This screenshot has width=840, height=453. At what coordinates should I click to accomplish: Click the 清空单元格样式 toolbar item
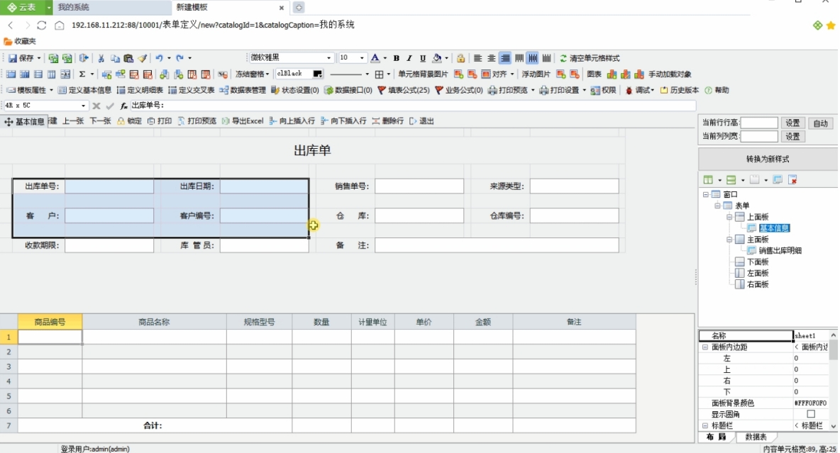tap(590, 58)
